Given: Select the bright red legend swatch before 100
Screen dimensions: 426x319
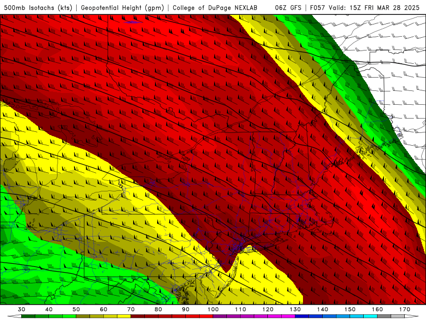Looking at the screenshot, I should [206, 316].
